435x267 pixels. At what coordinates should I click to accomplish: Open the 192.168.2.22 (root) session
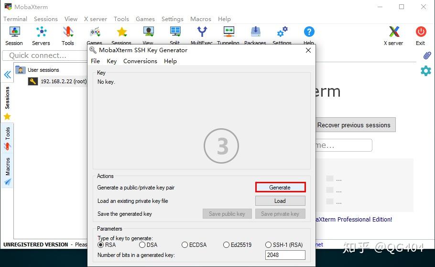pyautogui.click(x=63, y=81)
